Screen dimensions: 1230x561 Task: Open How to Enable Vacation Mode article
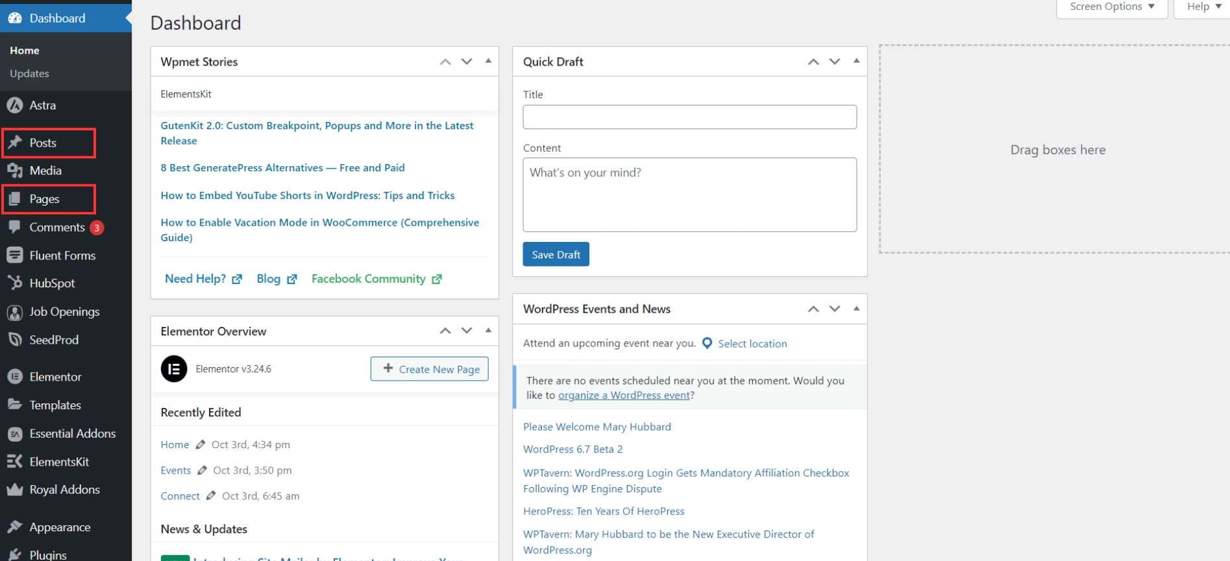[320, 230]
